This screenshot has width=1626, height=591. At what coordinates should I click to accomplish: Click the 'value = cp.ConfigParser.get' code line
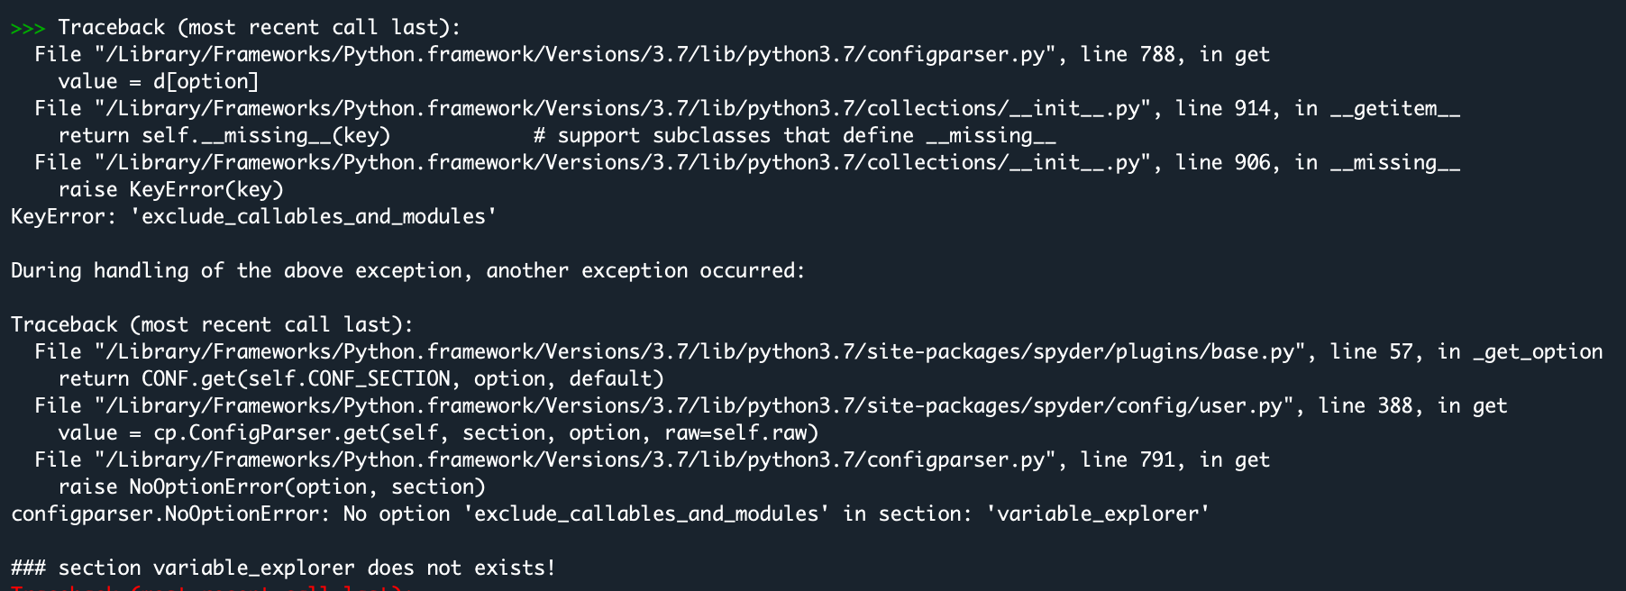click(438, 433)
